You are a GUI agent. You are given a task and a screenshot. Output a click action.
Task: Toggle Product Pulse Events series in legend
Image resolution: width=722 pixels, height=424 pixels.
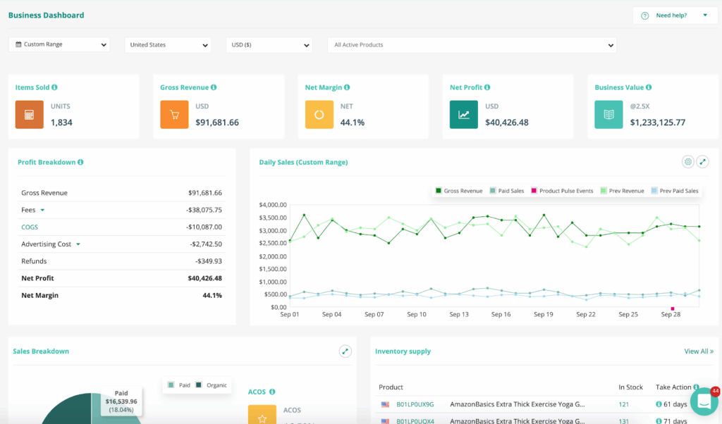tap(561, 191)
